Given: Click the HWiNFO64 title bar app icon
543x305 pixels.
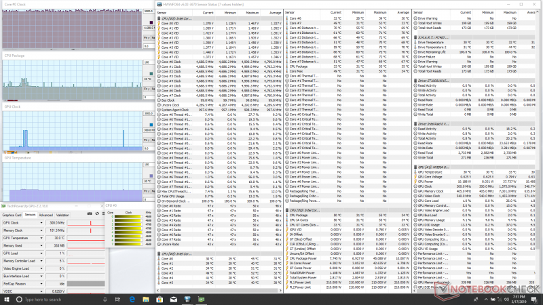Looking at the screenshot, I should click(x=160, y=4).
